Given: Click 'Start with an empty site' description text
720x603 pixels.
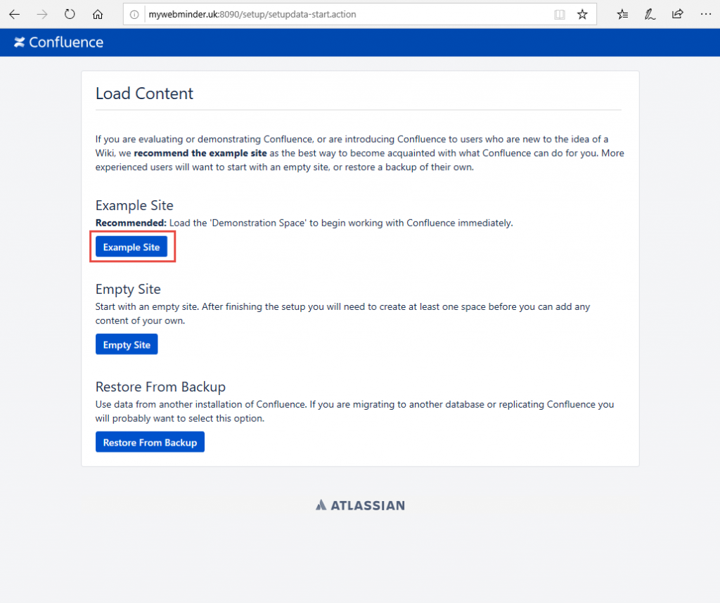Looking at the screenshot, I should click(342, 313).
